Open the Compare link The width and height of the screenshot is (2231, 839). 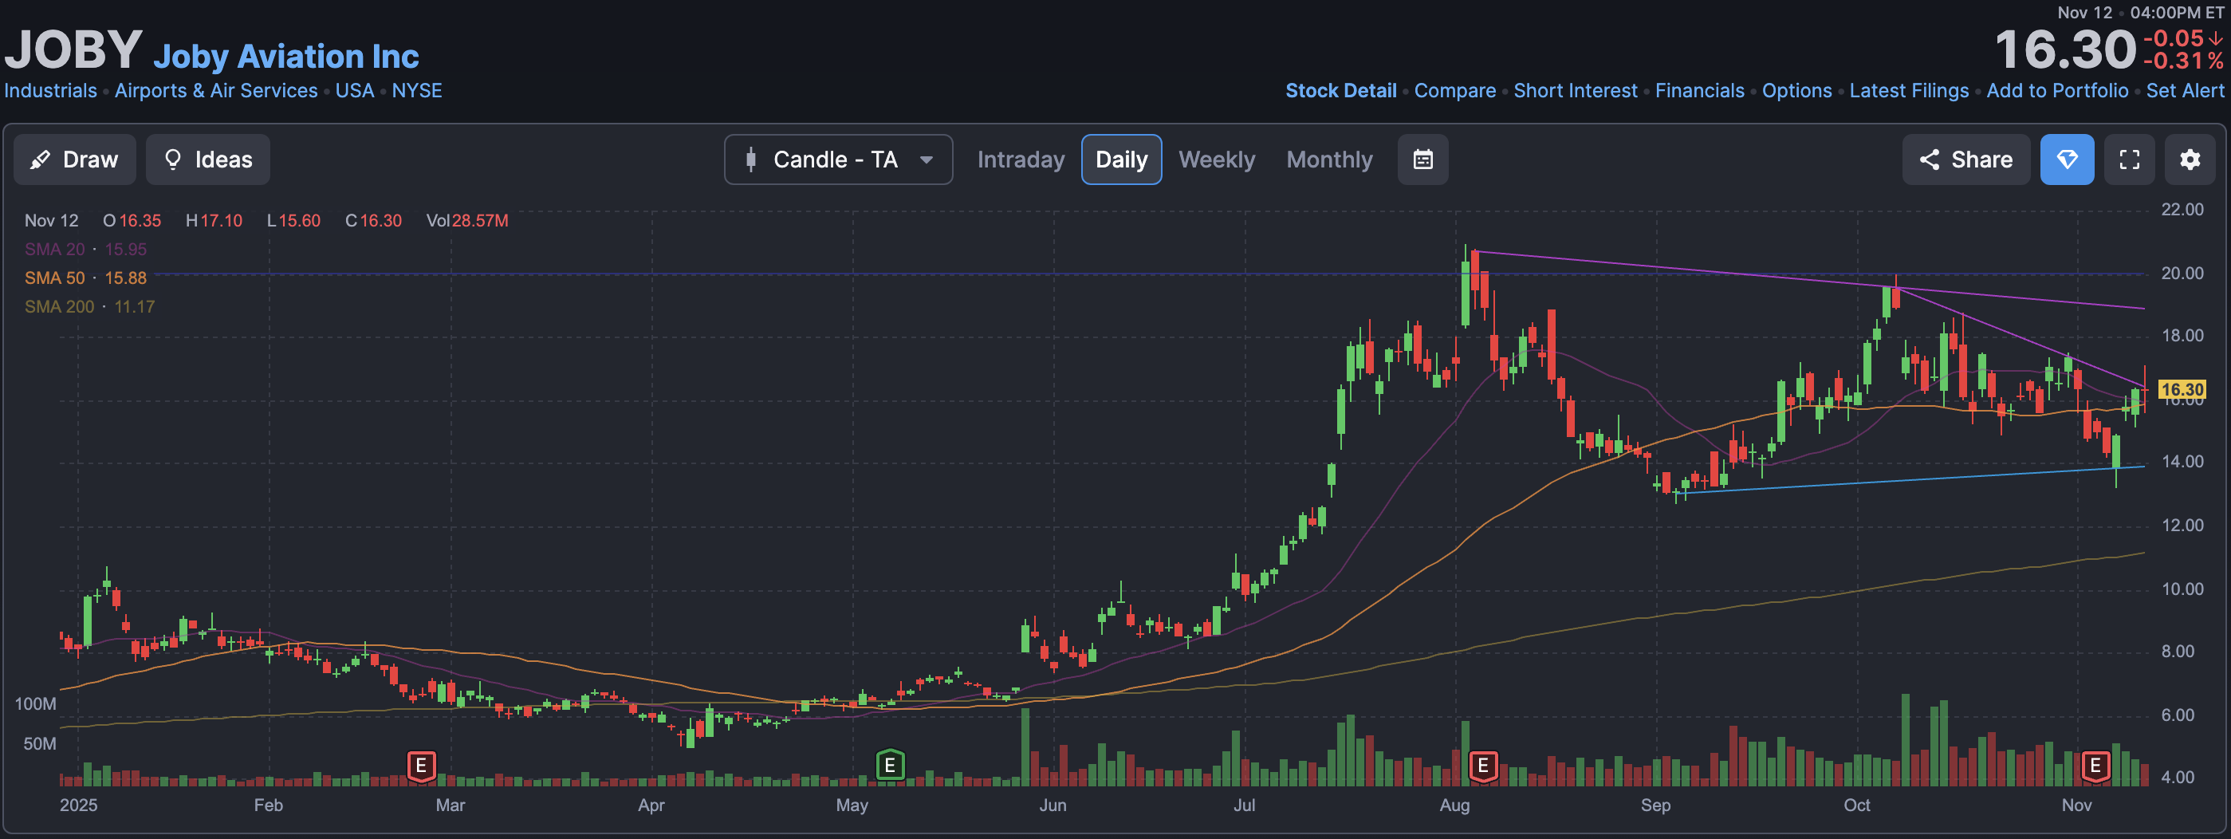(x=1455, y=91)
